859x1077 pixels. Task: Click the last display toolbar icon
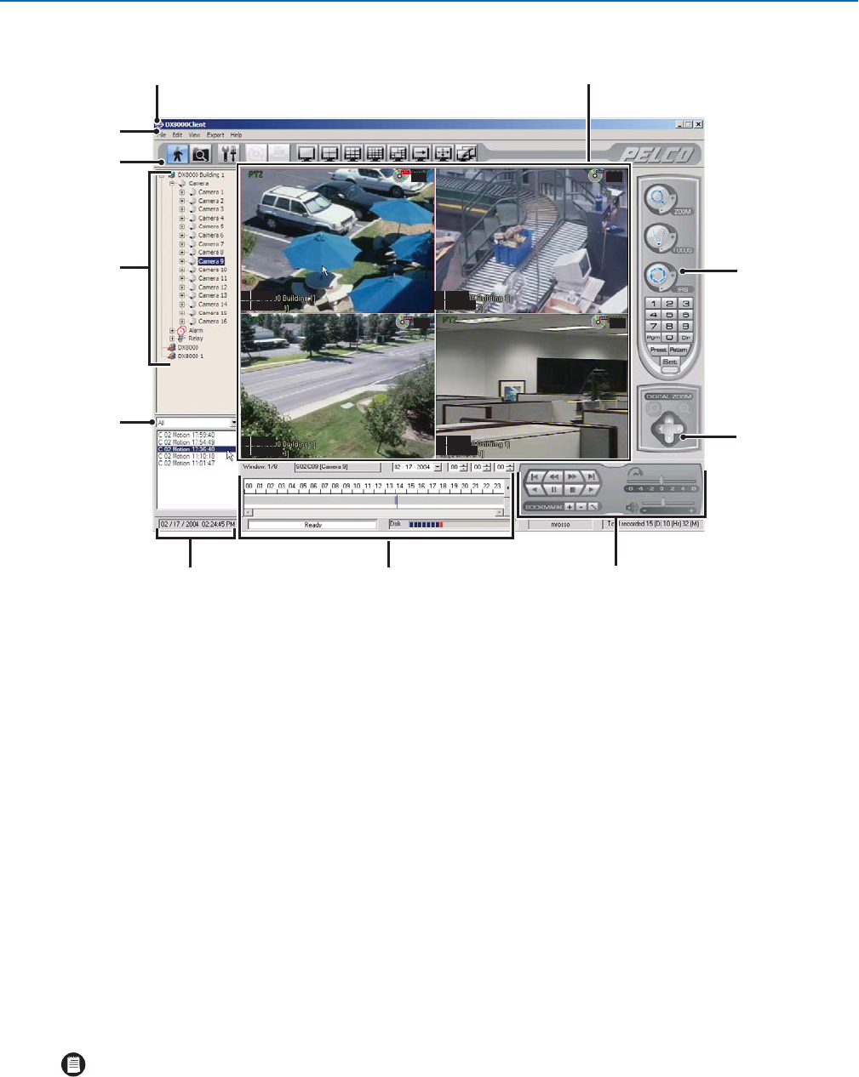[466, 154]
